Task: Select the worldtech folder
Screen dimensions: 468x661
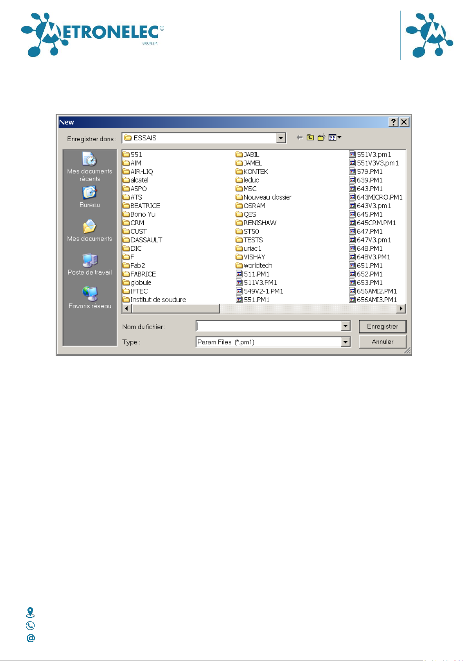Action: tap(254, 266)
